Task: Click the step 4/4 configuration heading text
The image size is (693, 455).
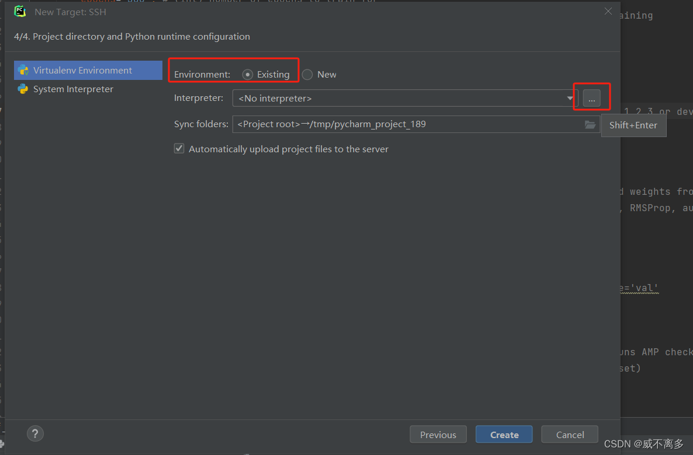Action: point(131,37)
